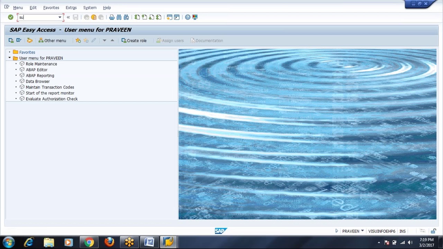Click the SAP Business Workplace icon

pos(30,40)
